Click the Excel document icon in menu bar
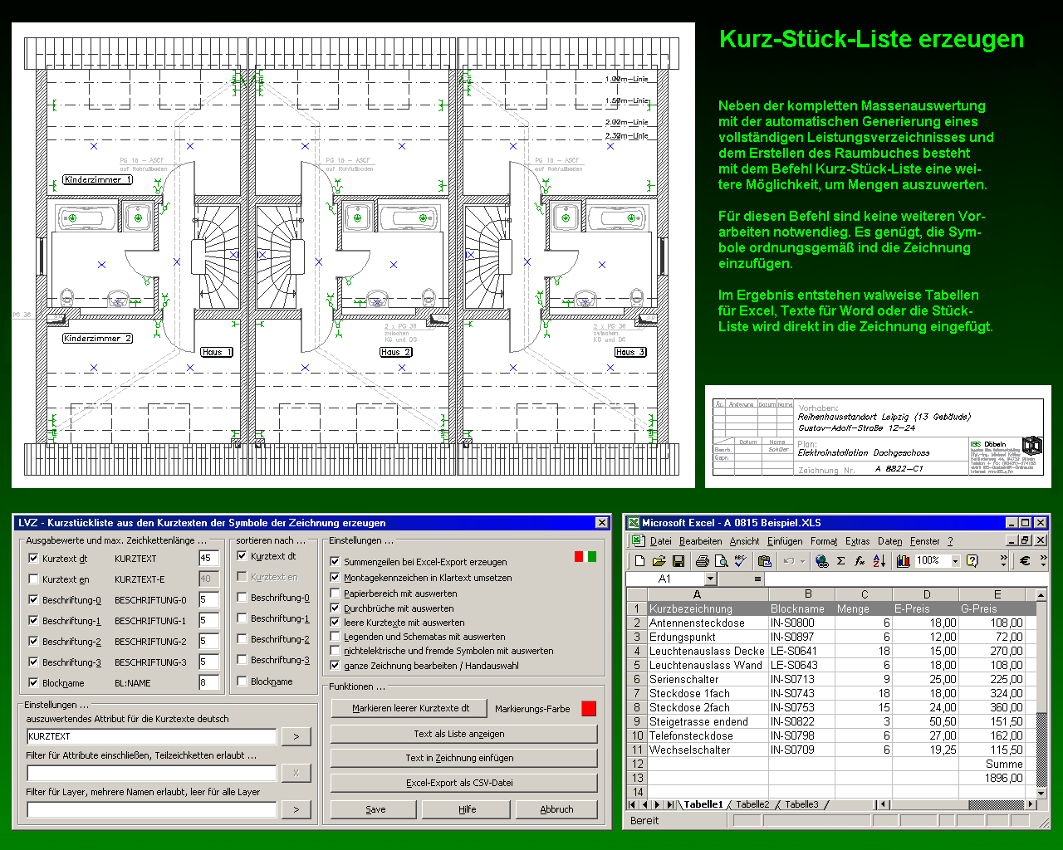 [638, 540]
